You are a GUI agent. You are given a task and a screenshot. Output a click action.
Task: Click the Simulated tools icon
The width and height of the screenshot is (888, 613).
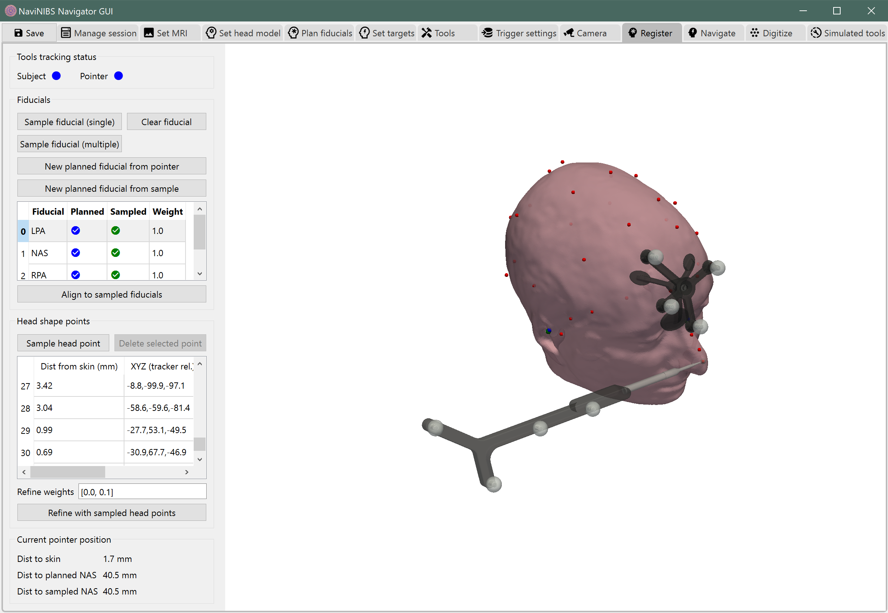pyautogui.click(x=816, y=33)
